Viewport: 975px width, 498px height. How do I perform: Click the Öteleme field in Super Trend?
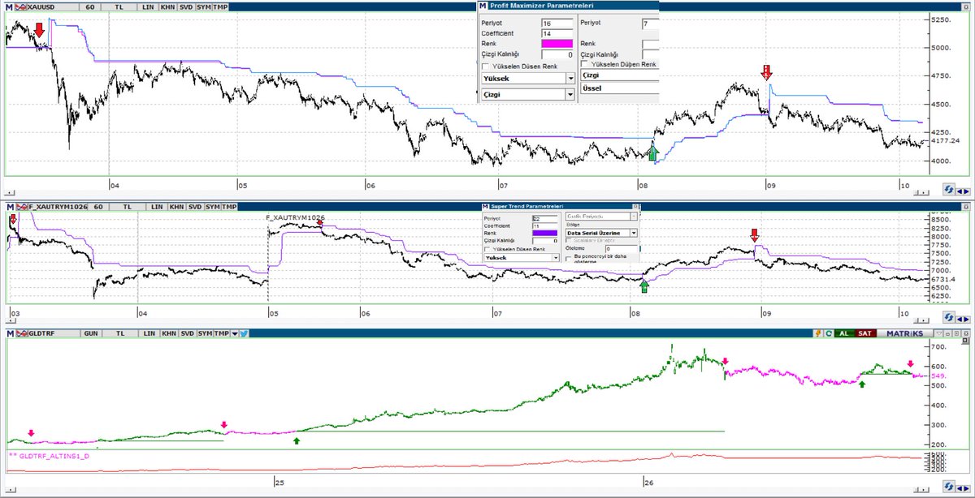pyautogui.click(x=622, y=249)
